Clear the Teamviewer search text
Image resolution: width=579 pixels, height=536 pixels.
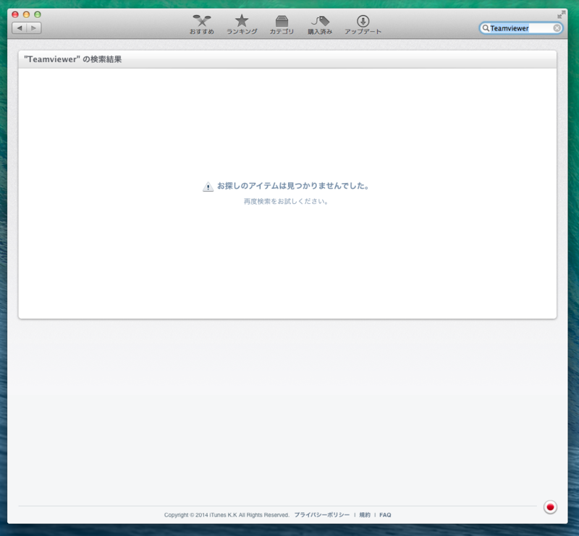tap(557, 28)
